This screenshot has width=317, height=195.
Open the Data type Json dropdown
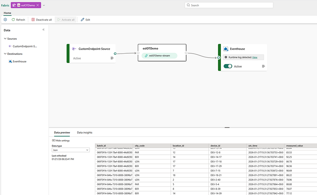point(71,150)
